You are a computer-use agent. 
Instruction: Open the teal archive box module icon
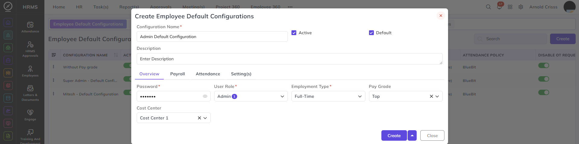(8, 98)
